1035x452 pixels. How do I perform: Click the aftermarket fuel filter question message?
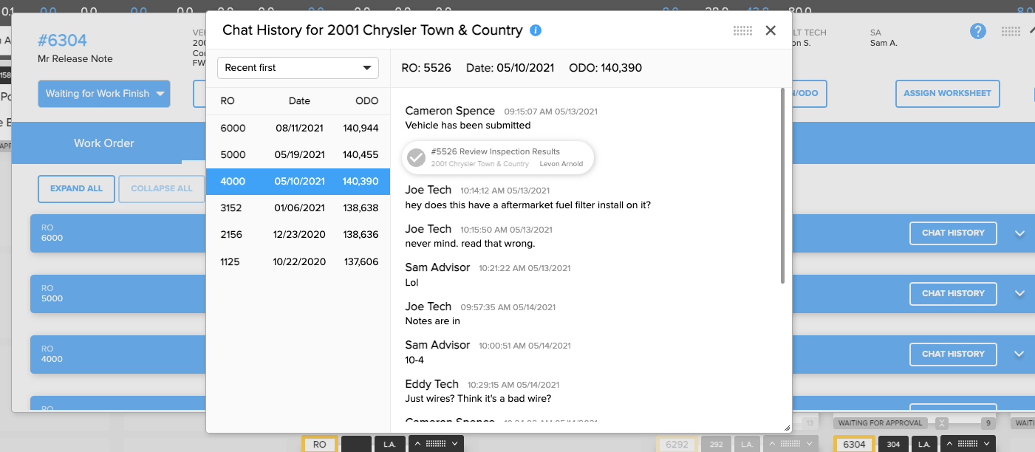(528, 205)
